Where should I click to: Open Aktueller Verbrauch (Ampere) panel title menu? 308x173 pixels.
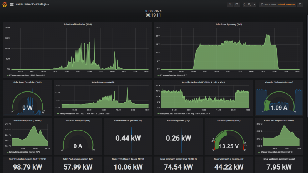pyautogui.click(x=279, y=82)
